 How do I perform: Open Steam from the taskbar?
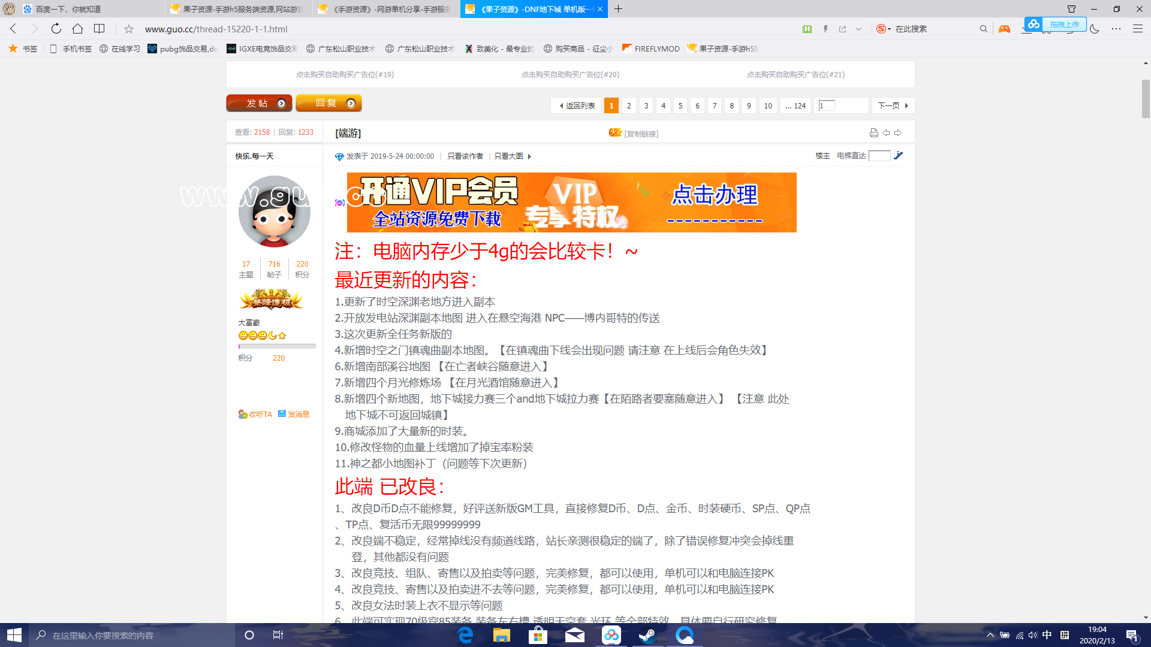tap(647, 635)
